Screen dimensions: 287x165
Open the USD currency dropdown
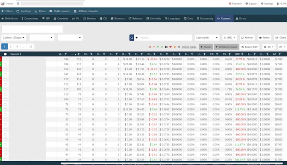coord(230,38)
